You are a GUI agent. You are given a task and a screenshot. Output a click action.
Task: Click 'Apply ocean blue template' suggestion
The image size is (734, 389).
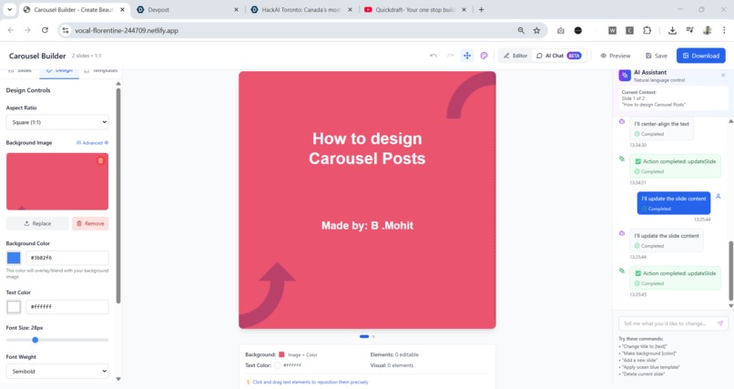(650, 367)
